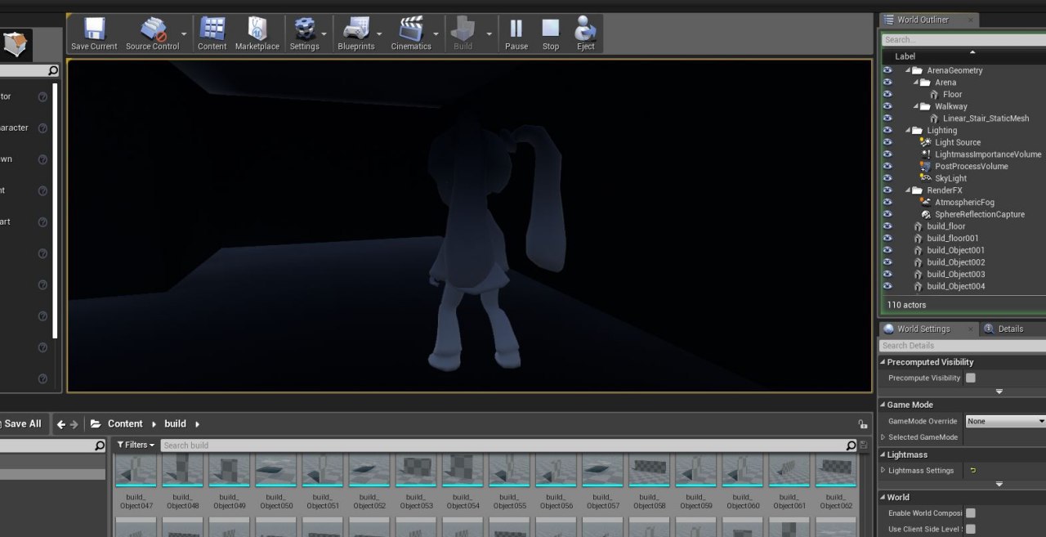
Task: Open Source Control dropdown arrow
Action: (184, 34)
